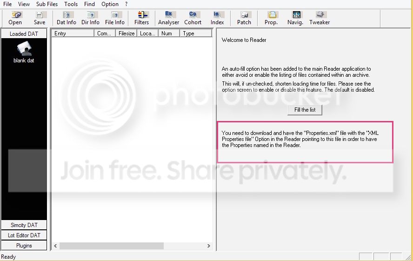The width and height of the screenshot is (413, 261).
Task: Click the horizontal scrollbar thumb
Action: (x=112, y=246)
